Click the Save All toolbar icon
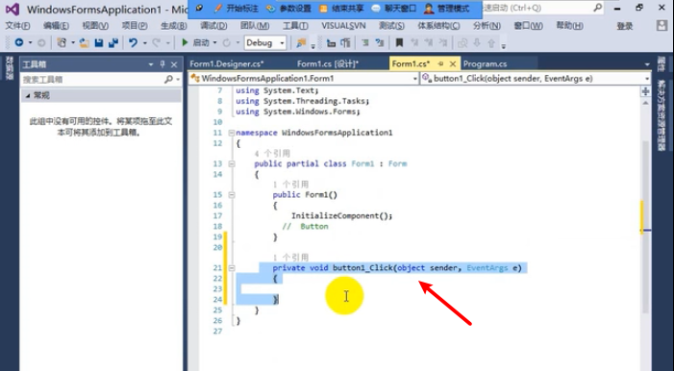This screenshot has width=674, height=371. click(x=113, y=42)
